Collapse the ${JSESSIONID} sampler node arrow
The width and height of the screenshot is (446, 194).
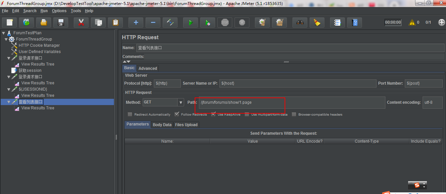pyautogui.click(x=9, y=89)
